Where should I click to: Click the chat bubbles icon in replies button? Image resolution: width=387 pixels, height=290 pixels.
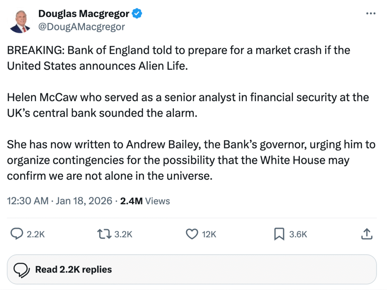(22, 270)
